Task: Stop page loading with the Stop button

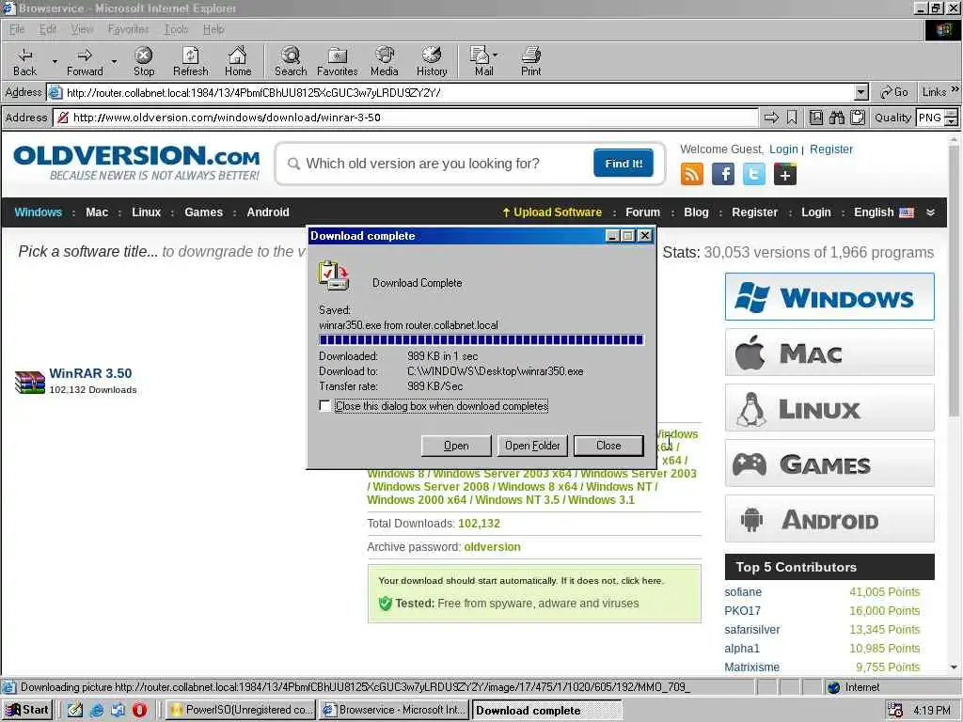Action: coord(144,61)
